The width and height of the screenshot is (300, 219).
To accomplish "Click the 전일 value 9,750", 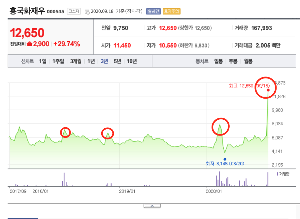I will (x=121, y=28).
